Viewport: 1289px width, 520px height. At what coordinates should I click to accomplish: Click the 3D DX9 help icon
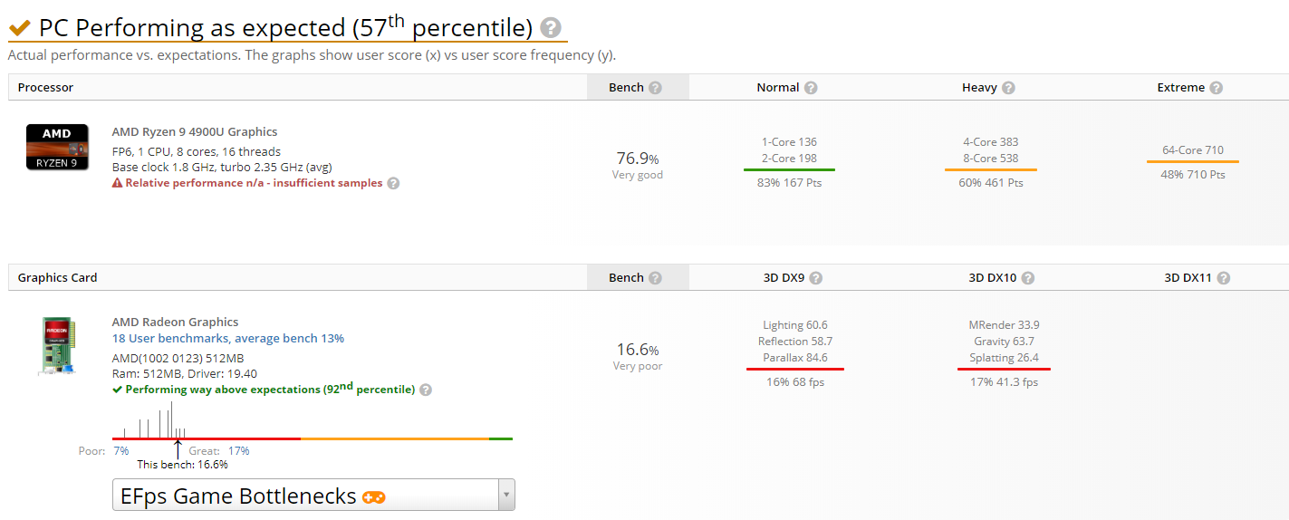[815, 278]
